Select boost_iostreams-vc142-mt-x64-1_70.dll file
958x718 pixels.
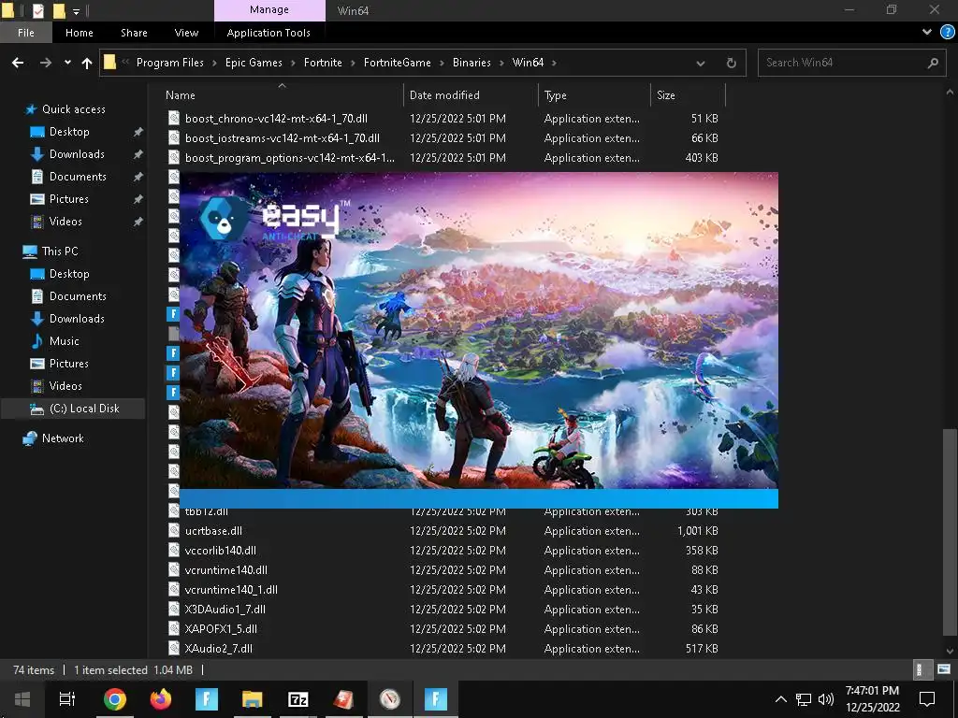(x=282, y=138)
